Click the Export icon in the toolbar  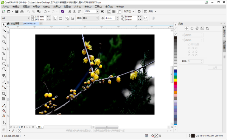[x=75, y=11]
